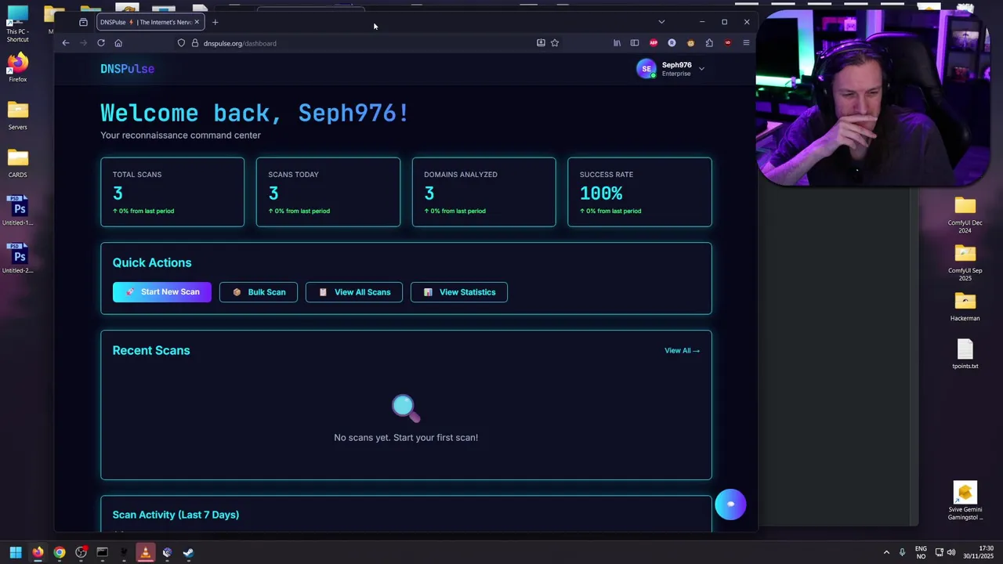Image resolution: width=1003 pixels, height=564 pixels.
Task: Open the terminal app in taskbar
Action: click(102, 553)
